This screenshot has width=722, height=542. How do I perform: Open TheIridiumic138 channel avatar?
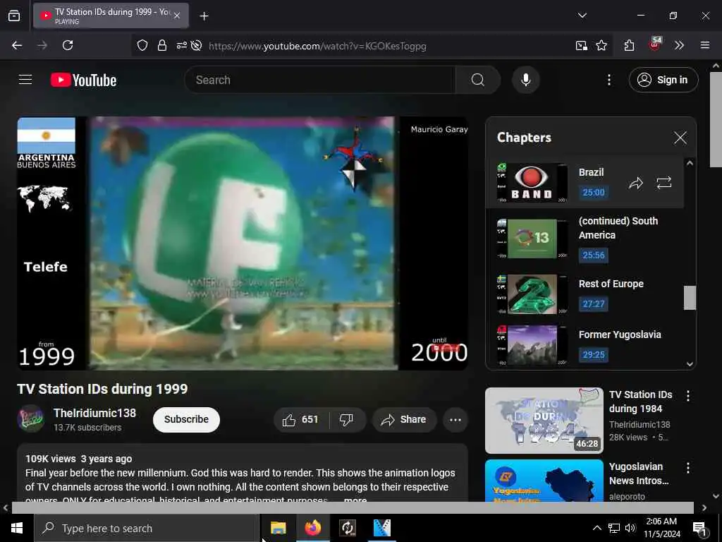tap(30, 418)
